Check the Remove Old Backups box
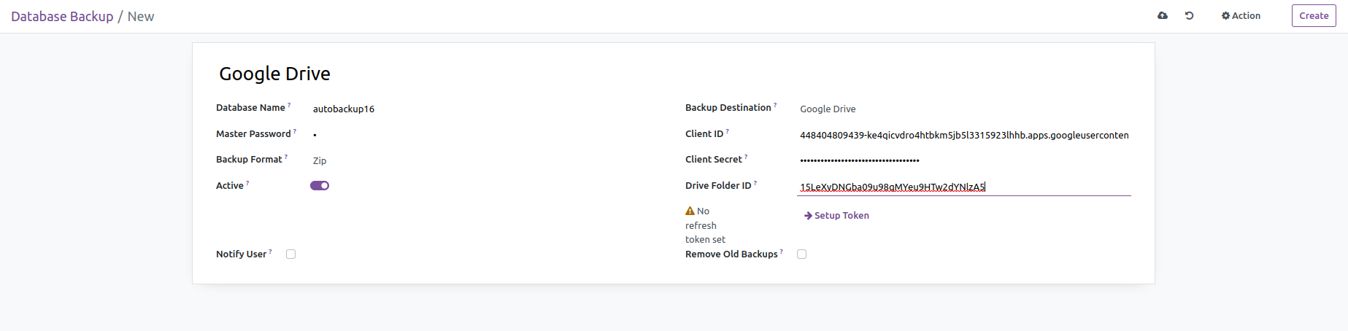 tap(801, 254)
